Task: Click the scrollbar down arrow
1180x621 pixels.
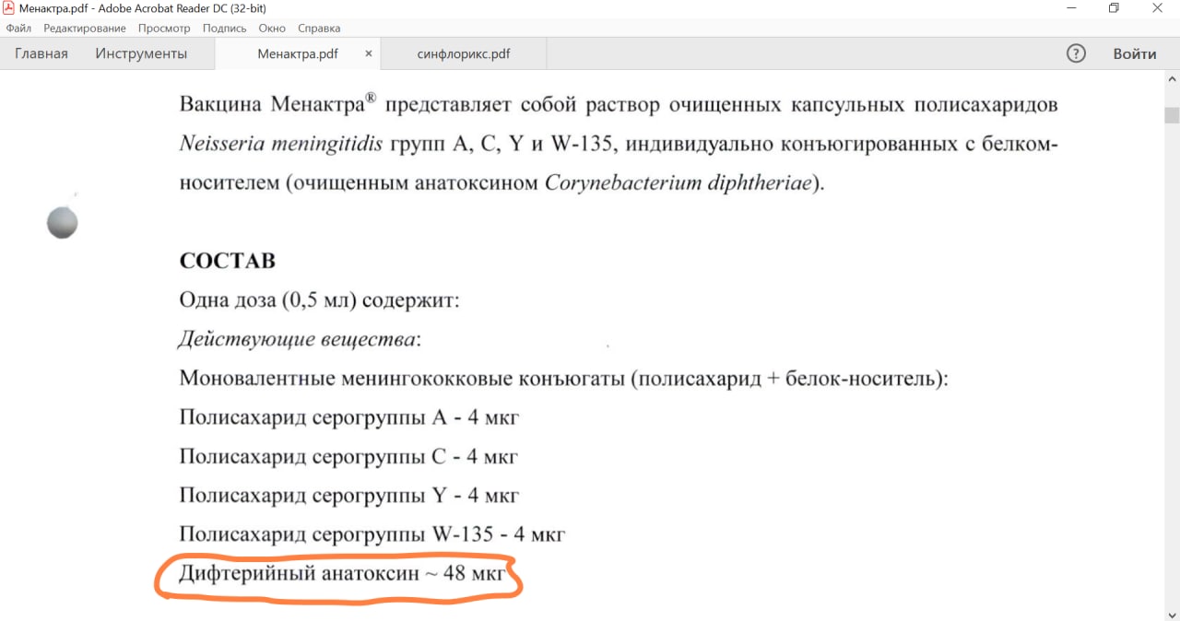Action: [x=1172, y=614]
